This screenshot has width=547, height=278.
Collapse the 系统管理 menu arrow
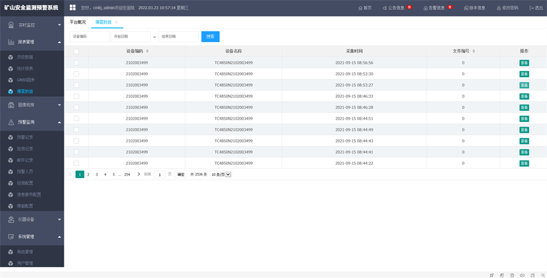pos(60,237)
